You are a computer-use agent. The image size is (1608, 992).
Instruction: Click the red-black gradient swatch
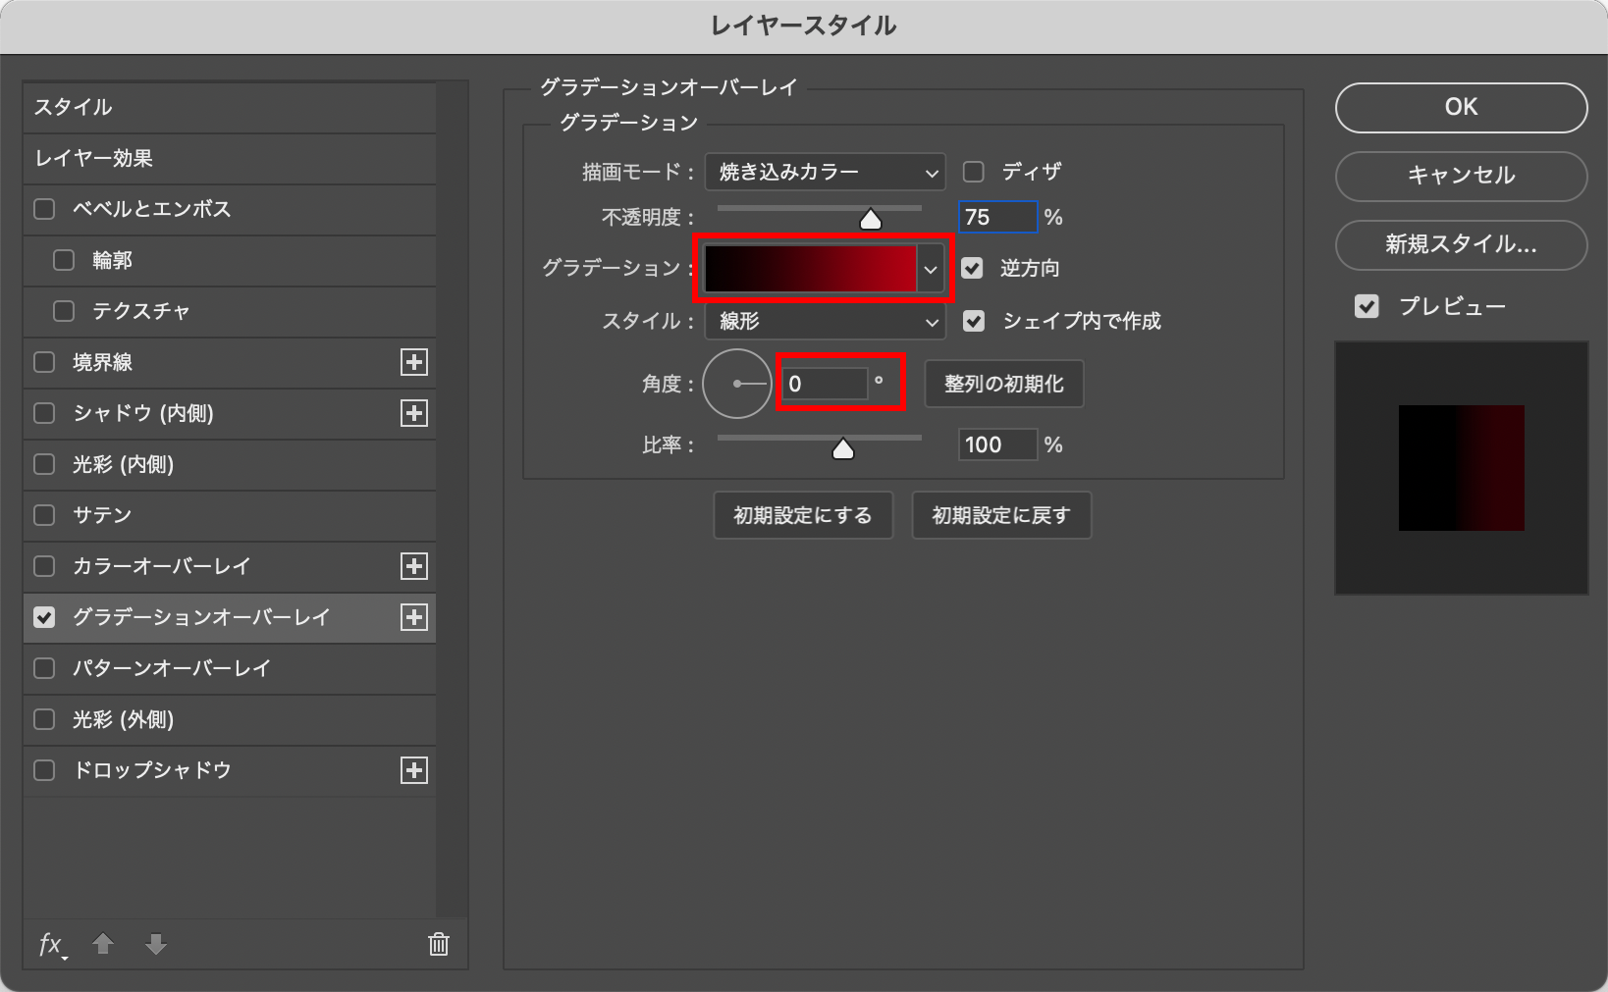(x=810, y=269)
